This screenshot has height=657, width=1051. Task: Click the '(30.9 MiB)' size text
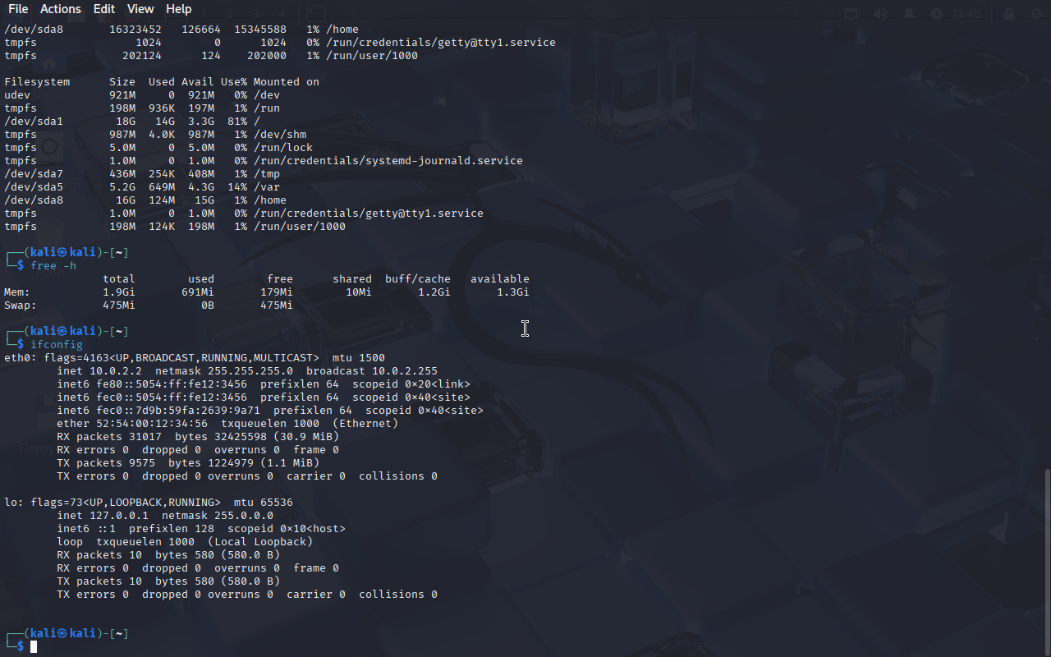pyautogui.click(x=306, y=437)
